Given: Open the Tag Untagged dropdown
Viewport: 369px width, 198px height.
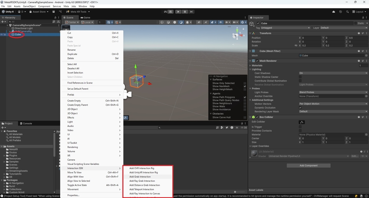Looking at the screenshot, I should pyautogui.click(x=285, y=28).
